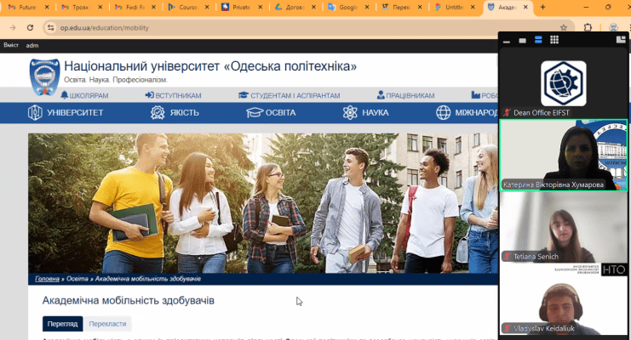Click the globe icon beside МІЖНАРОД
This screenshot has width=631, height=340.
443,112
